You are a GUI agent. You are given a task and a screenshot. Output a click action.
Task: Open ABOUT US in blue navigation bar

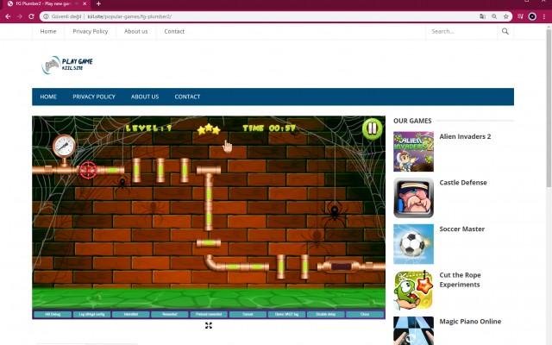tap(145, 97)
